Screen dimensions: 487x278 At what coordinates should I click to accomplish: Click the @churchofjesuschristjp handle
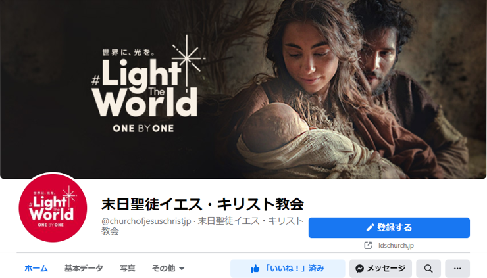pyautogui.click(x=146, y=221)
